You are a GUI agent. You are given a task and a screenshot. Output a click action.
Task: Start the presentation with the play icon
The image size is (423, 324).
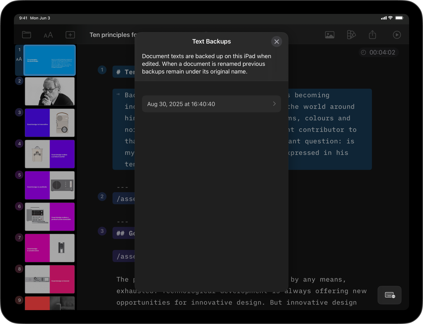[397, 35]
